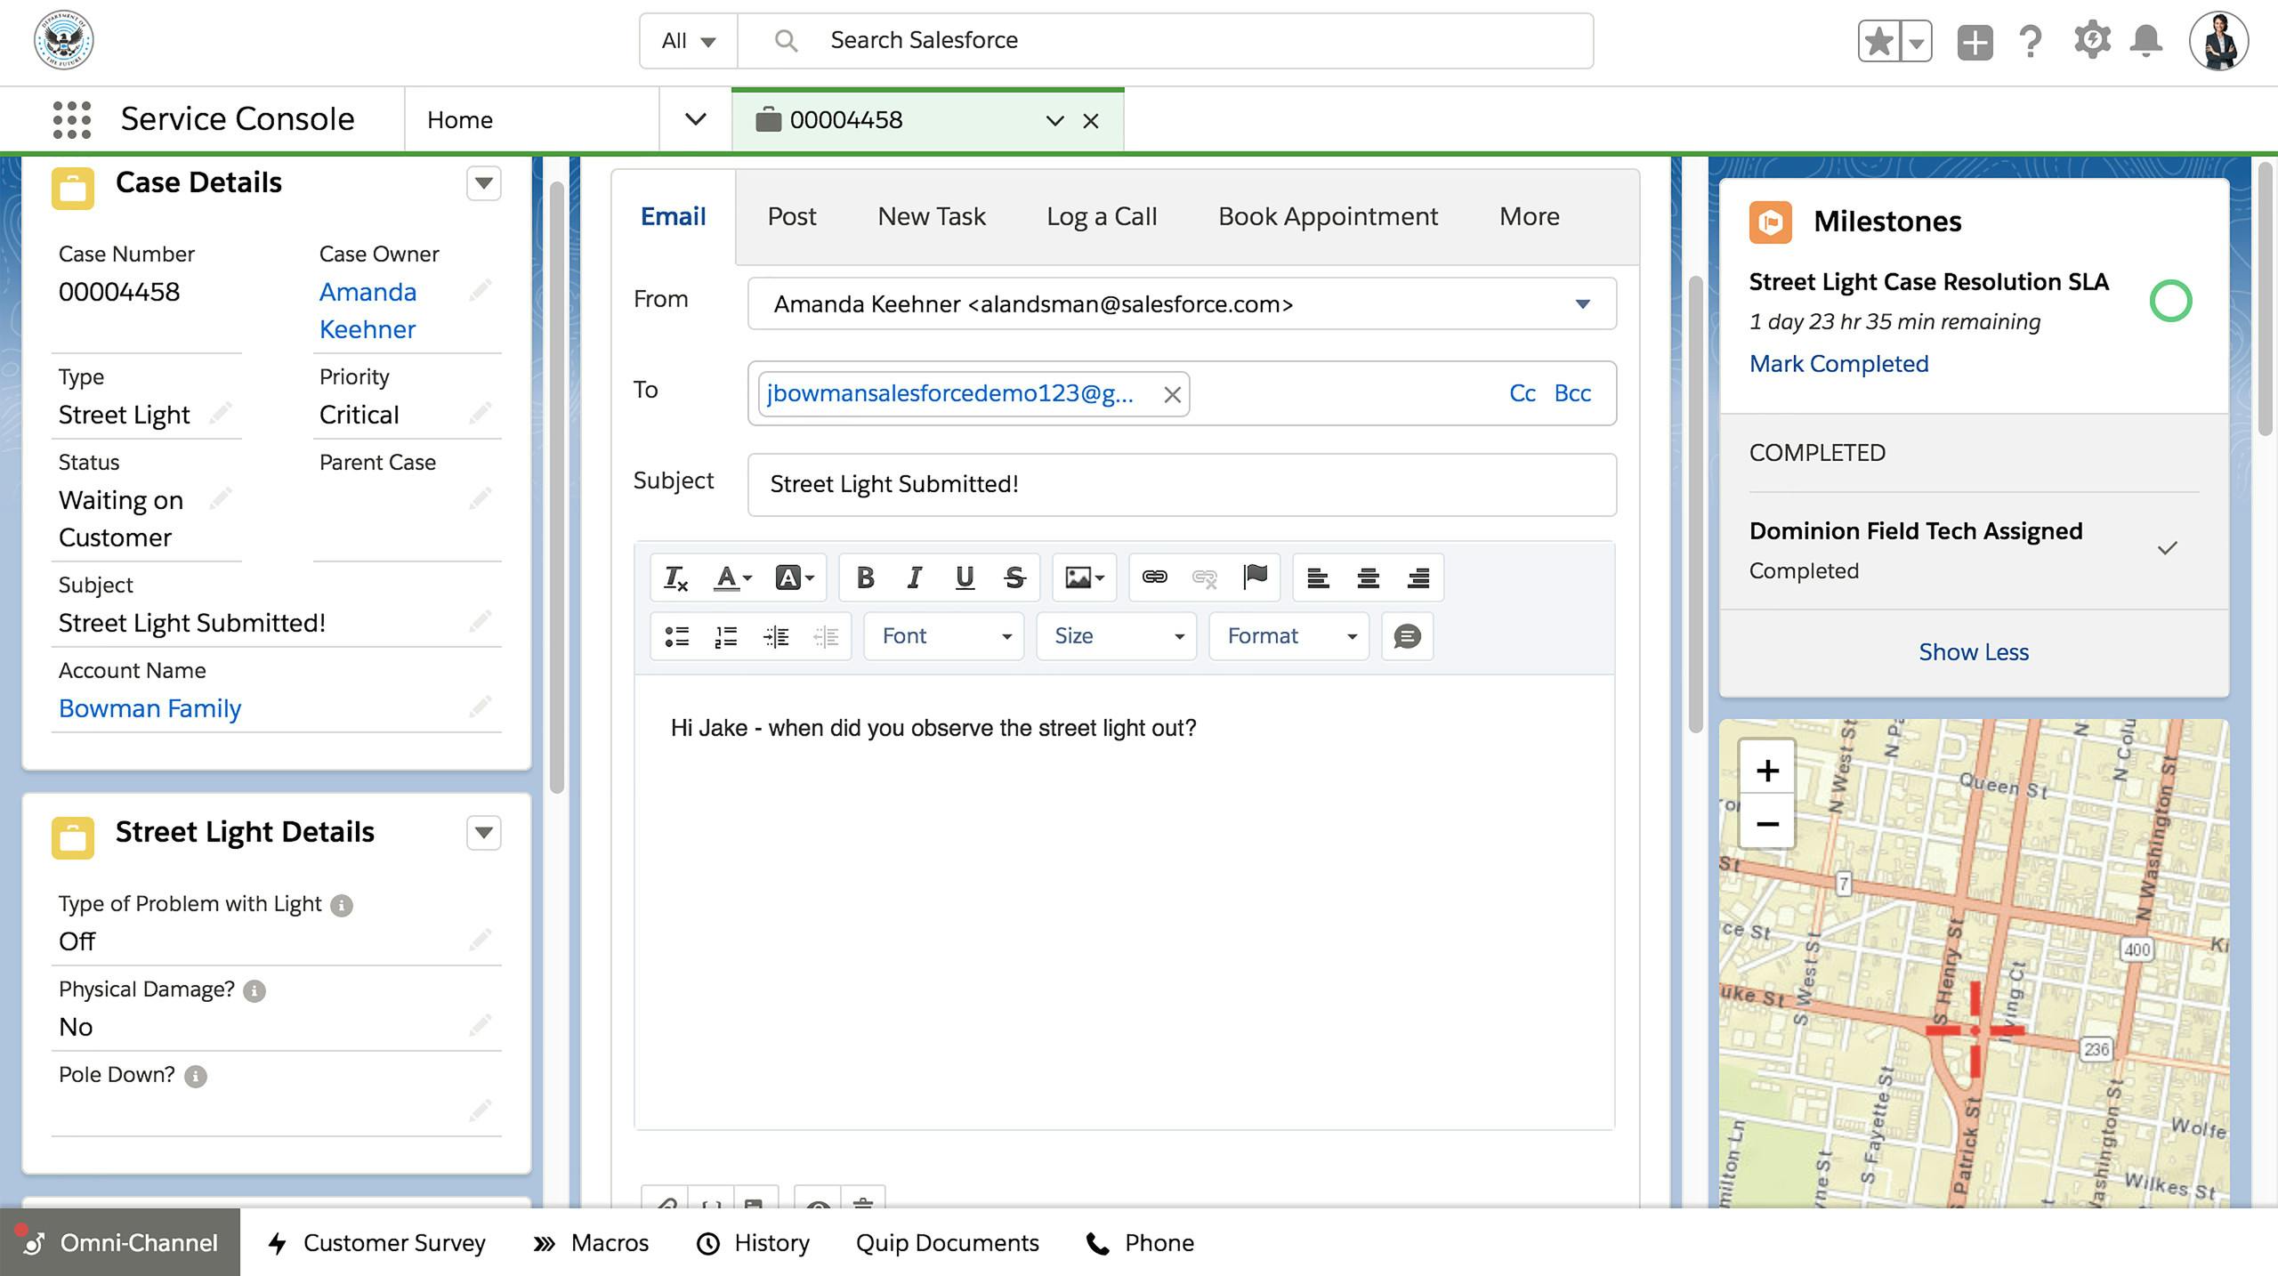Open the notifications bell
The width and height of the screenshot is (2278, 1276).
tap(2146, 41)
